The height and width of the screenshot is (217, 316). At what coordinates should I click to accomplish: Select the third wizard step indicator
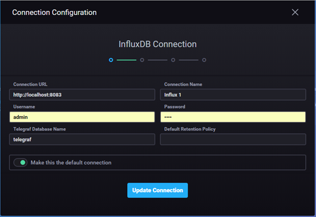(173, 60)
